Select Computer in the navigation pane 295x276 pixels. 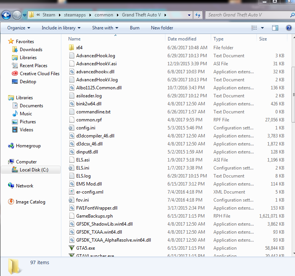(26, 162)
